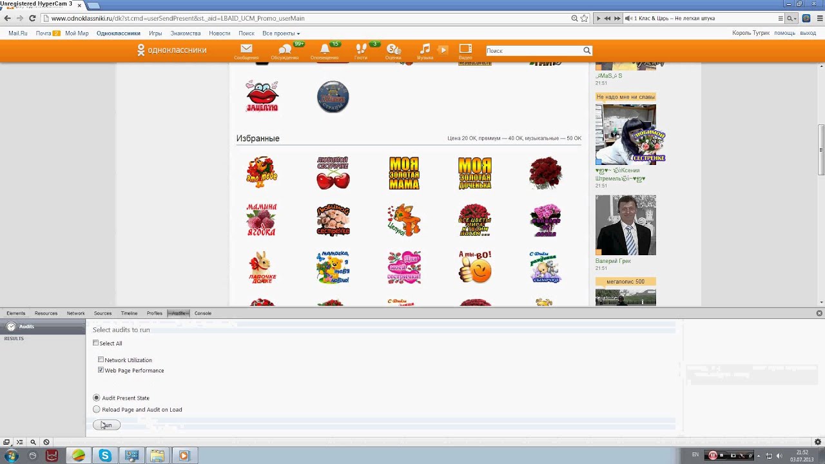The height and width of the screenshot is (464, 825).
Task: Skip to previous track in browser player
Action: click(x=607, y=18)
